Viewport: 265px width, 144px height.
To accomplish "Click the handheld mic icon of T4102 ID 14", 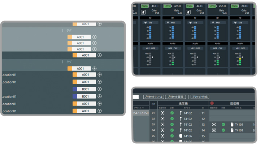I will (181, 130).
